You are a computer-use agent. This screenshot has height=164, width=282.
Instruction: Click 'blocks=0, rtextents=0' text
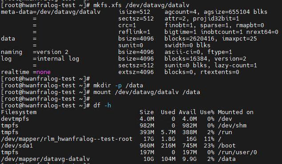[x=202, y=72]
